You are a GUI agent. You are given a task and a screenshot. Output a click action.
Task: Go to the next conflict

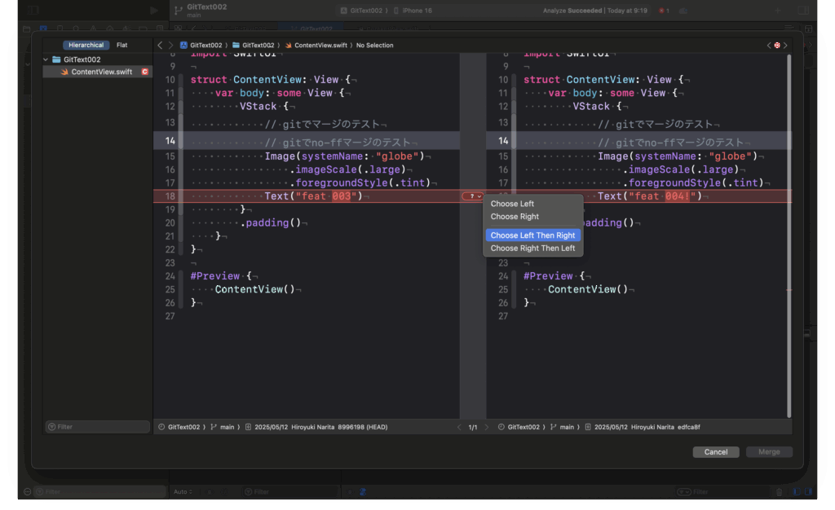[486, 427]
